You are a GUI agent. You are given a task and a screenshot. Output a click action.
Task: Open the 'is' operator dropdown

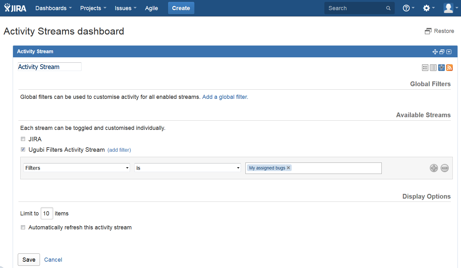point(187,168)
